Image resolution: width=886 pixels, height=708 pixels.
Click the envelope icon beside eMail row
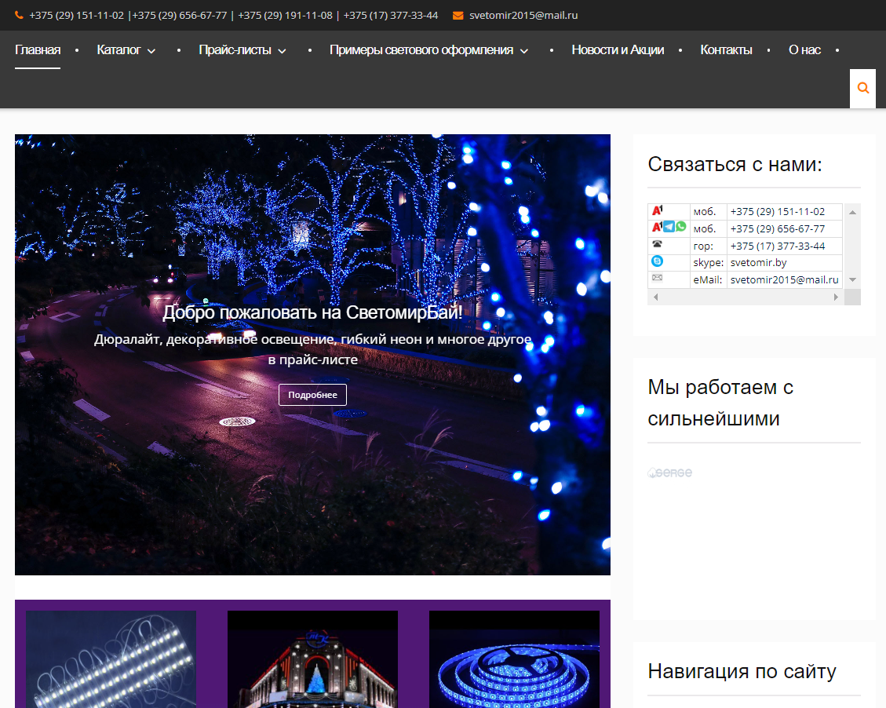(x=657, y=278)
